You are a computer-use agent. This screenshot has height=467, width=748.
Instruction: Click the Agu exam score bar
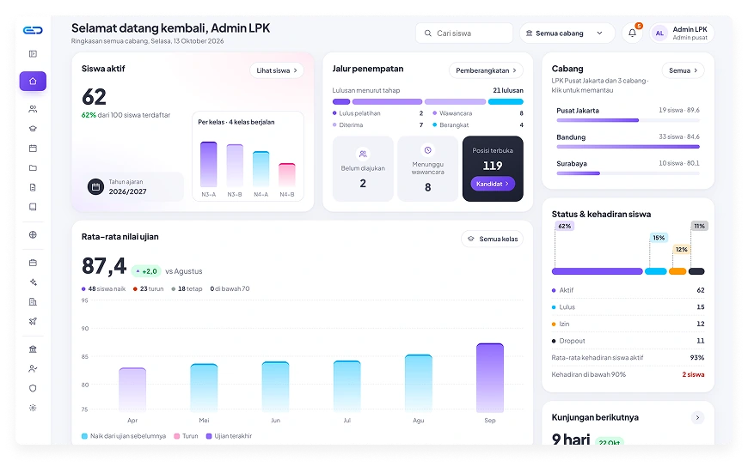419,383
